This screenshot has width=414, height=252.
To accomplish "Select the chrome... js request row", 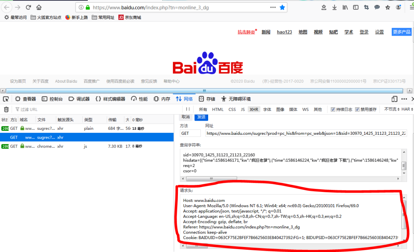I will point(87,146).
